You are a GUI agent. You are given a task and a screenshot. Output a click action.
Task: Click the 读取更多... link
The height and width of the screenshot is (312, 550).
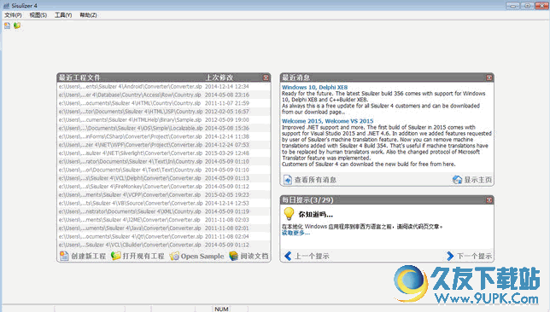[x=295, y=233]
